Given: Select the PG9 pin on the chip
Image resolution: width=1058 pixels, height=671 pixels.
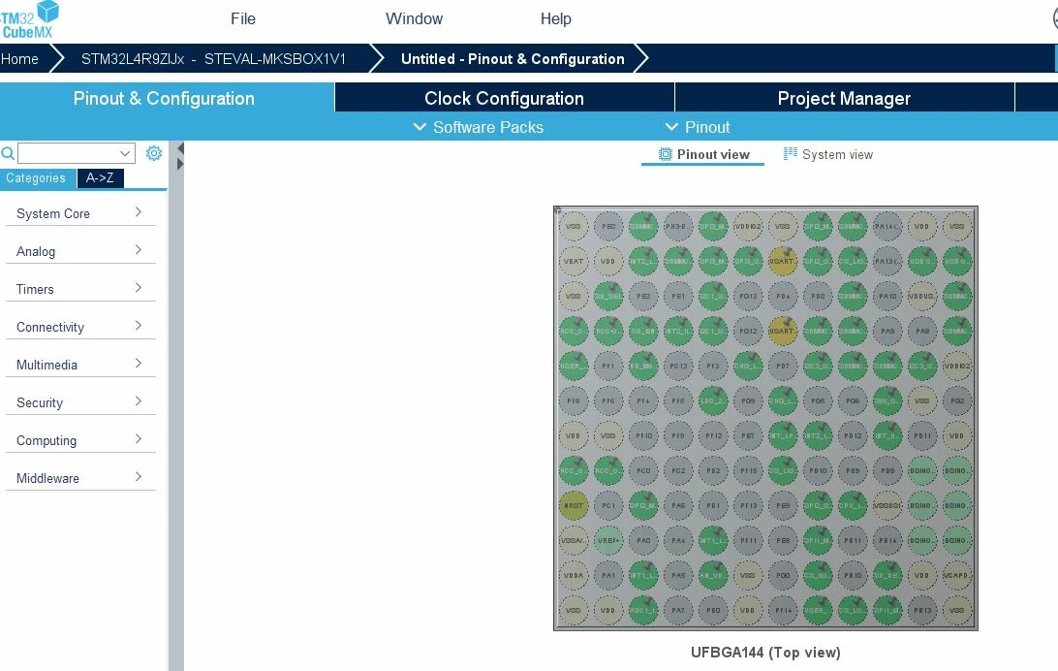Looking at the screenshot, I should [748, 401].
